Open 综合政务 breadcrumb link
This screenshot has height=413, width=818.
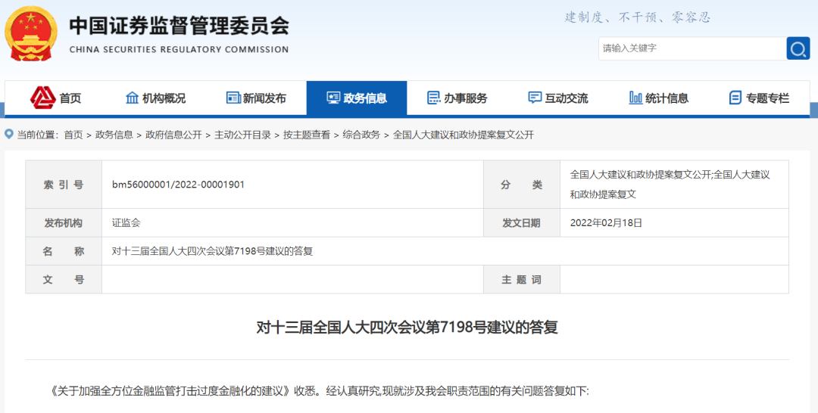361,135
